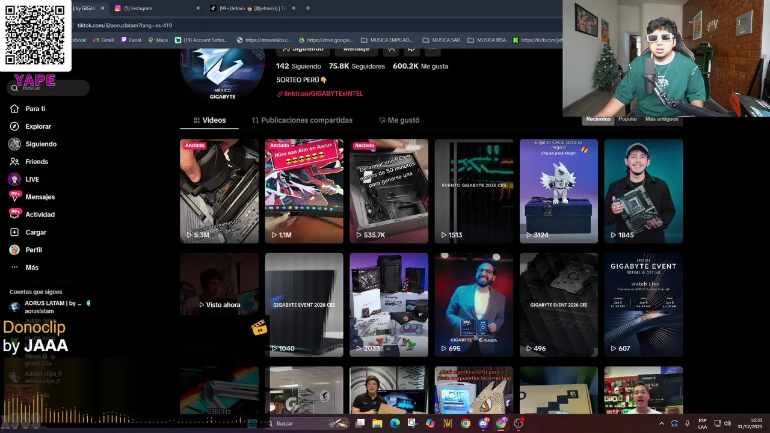Image resolution: width=770 pixels, height=433 pixels.
Task: Switch to Me gustó tab
Action: coord(399,120)
